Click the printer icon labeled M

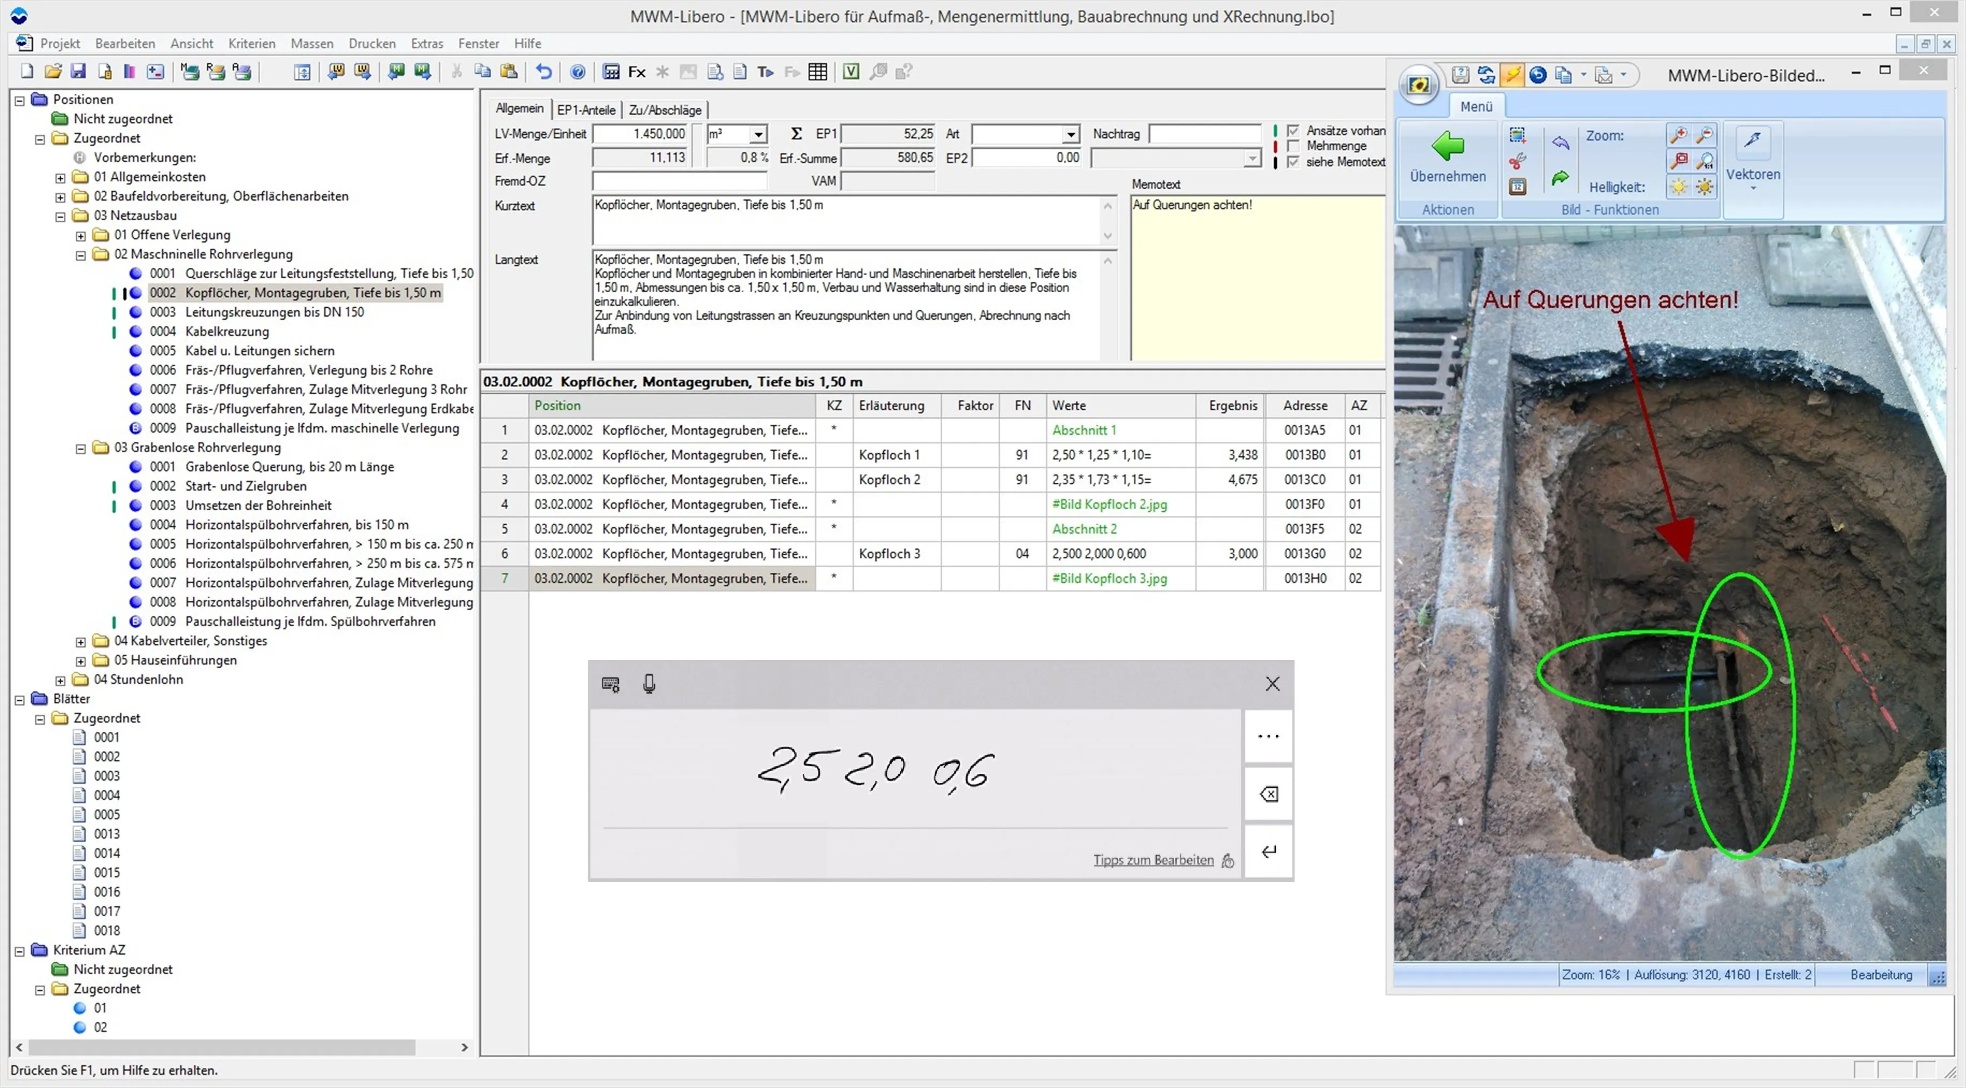pos(190,72)
